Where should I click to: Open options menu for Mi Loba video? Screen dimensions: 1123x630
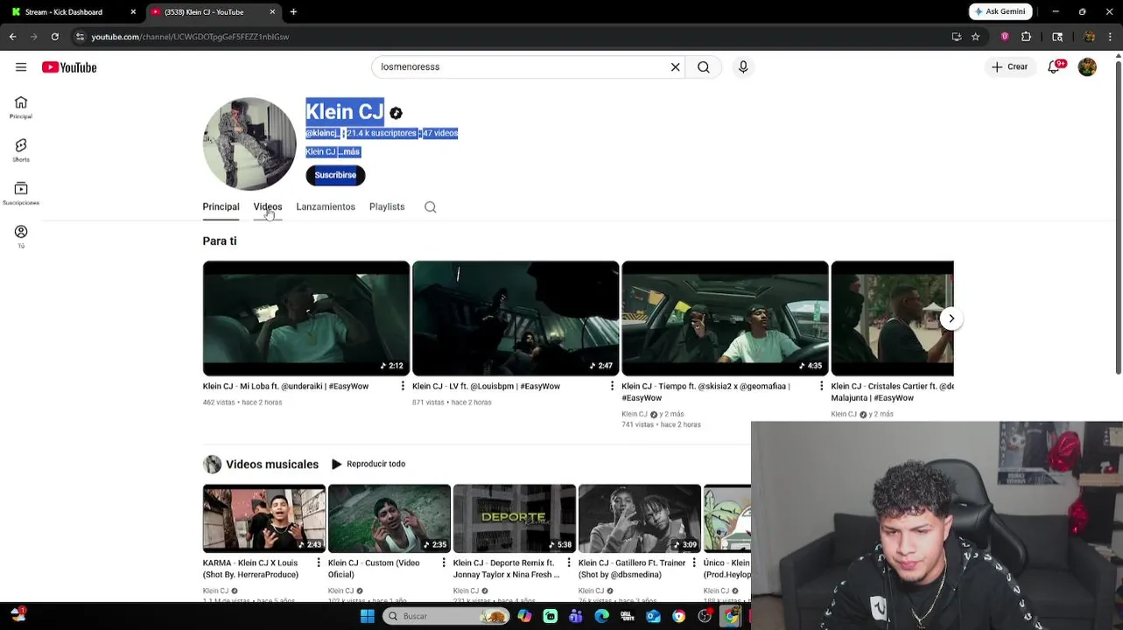pyautogui.click(x=403, y=386)
